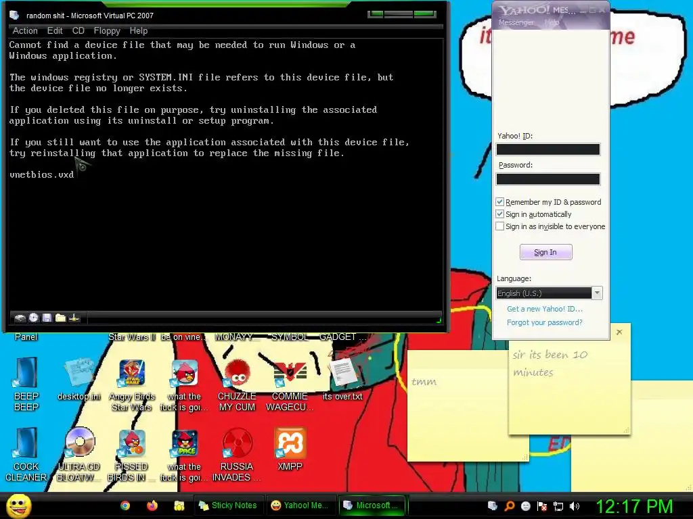This screenshot has height=519, width=693.
Task: Switch to Yahoo! Me... taskbar button
Action: 300,505
